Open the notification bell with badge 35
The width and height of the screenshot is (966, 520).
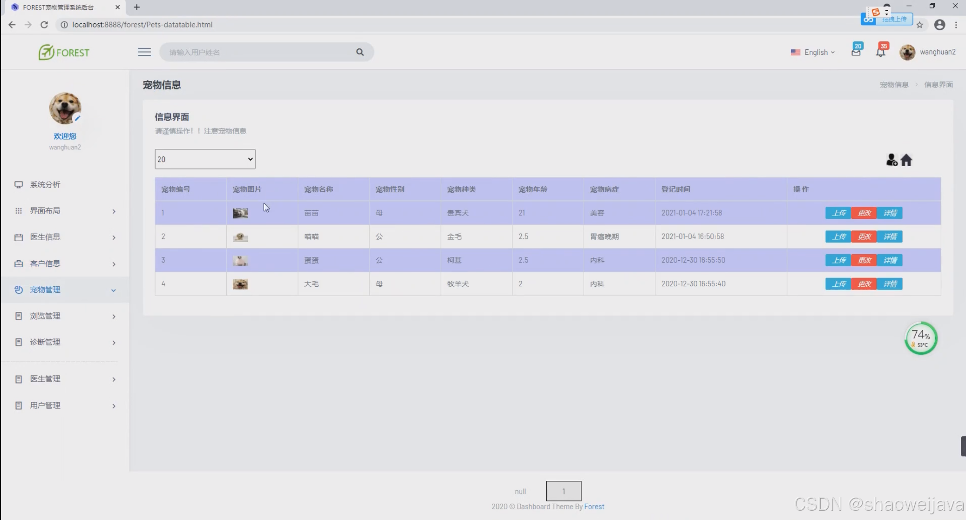click(x=880, y=52)
